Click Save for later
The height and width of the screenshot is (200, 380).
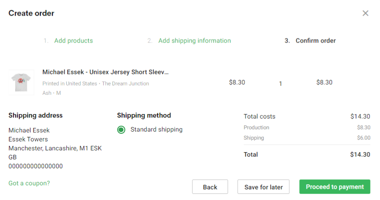(x=263, y=187)
